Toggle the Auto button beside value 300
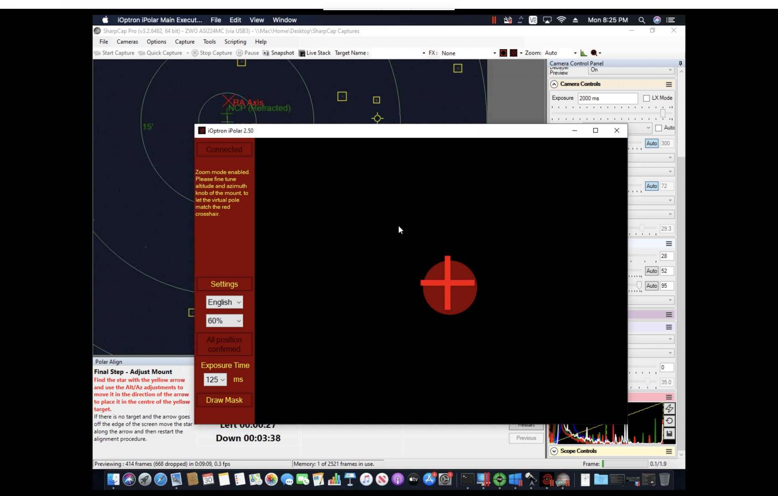 click(652, 144)
